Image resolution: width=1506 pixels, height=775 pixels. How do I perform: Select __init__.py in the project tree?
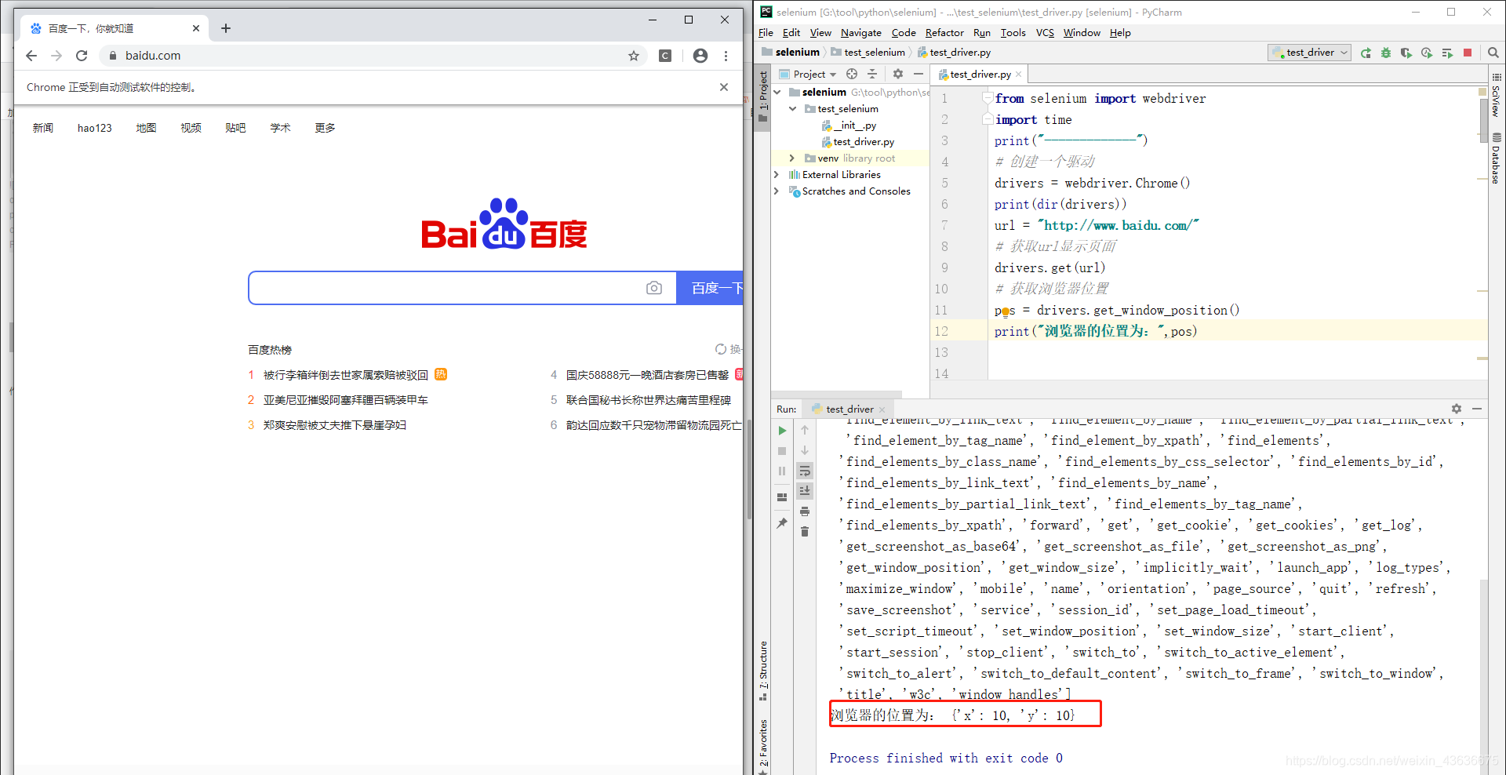849,125
